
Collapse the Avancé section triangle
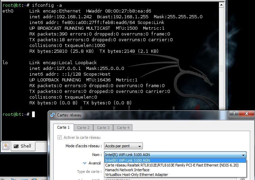point(85,163)
